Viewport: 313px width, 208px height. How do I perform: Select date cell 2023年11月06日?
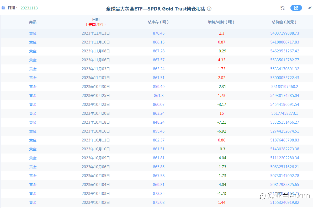click(96, 60)
